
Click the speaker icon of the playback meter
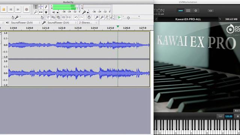click(54, 12)
